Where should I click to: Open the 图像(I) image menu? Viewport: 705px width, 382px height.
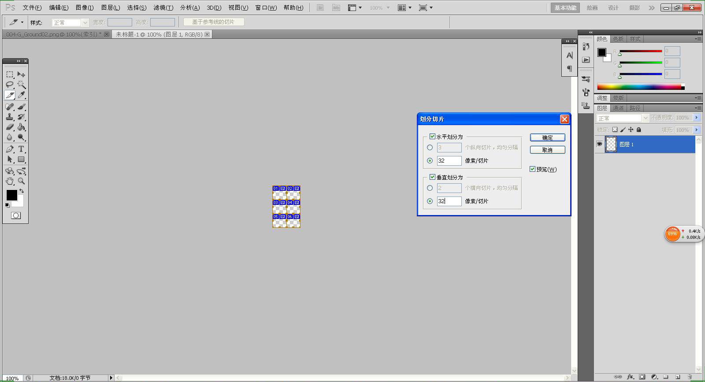(x=85, y=7)
